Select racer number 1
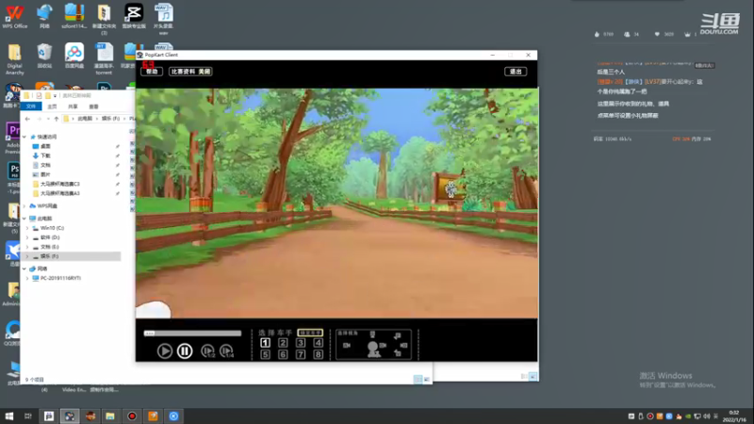Image resolution: width=754 pixels, height=424 pixels. 265,343
